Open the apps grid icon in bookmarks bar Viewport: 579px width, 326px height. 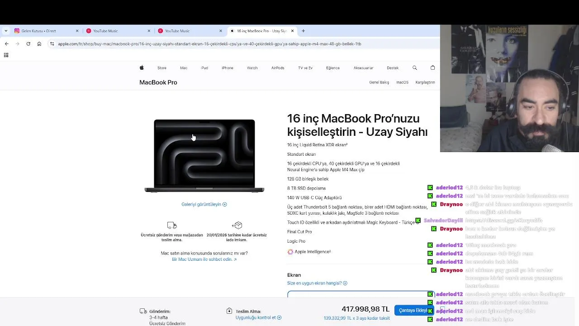(x=6, y=55)
